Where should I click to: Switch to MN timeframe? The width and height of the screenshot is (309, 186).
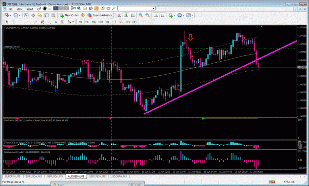pos(134,22)
